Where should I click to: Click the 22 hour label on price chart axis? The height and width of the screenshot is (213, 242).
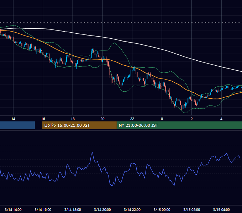(x=132, y=119)
